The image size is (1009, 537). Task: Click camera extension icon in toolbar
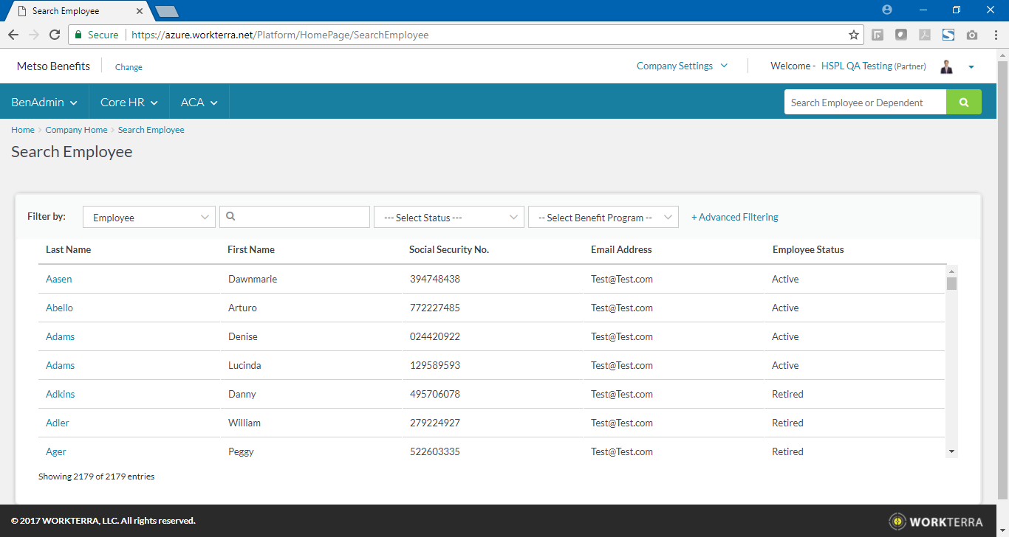tap(972, 35)
